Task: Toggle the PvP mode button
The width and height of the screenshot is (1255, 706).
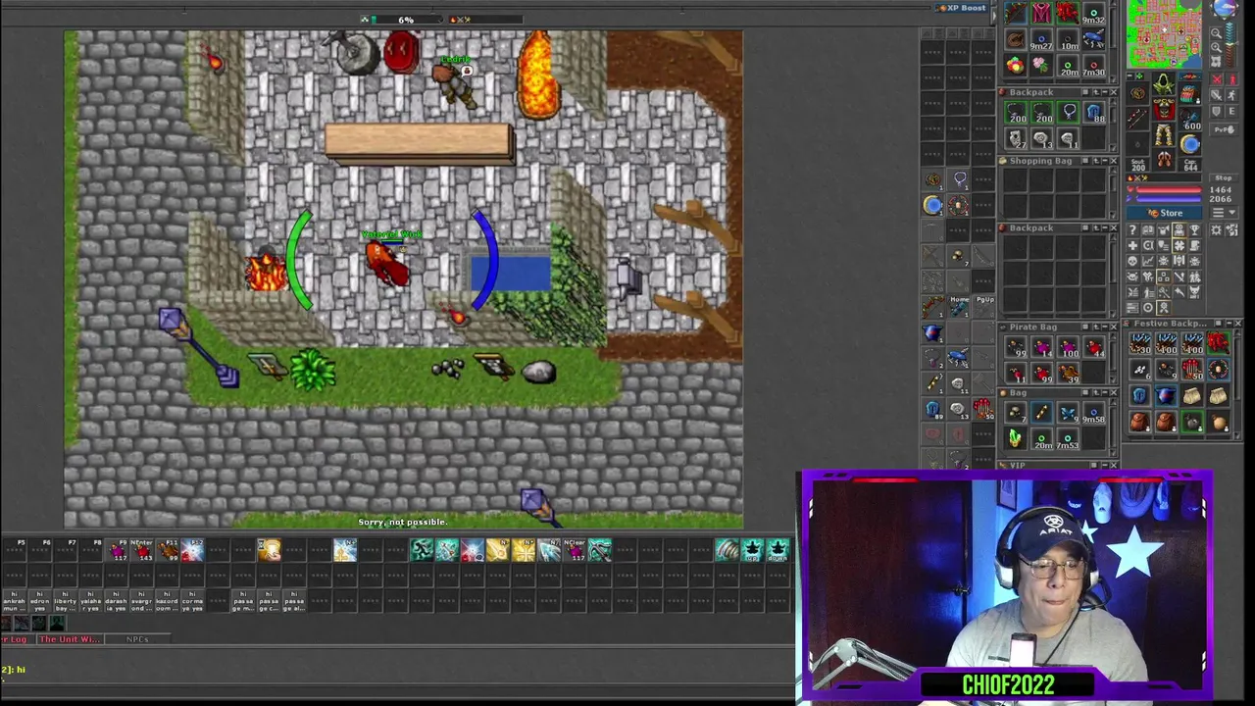Action: tap(1224, 129)
